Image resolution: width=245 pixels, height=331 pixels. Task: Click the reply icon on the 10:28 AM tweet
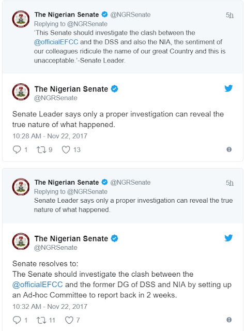pyautogui.click(x=17, y=149)
